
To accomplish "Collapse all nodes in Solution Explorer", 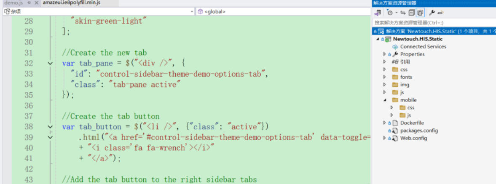I will point(411,13).
